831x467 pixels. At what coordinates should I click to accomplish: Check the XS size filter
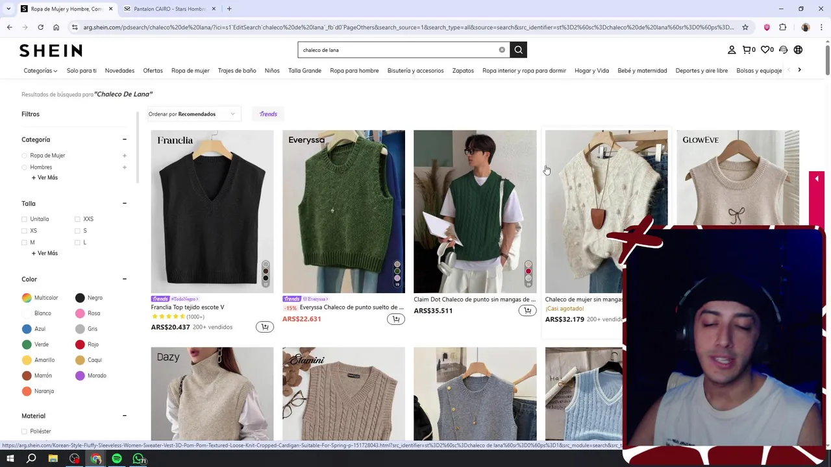click(x=25, y=231)
